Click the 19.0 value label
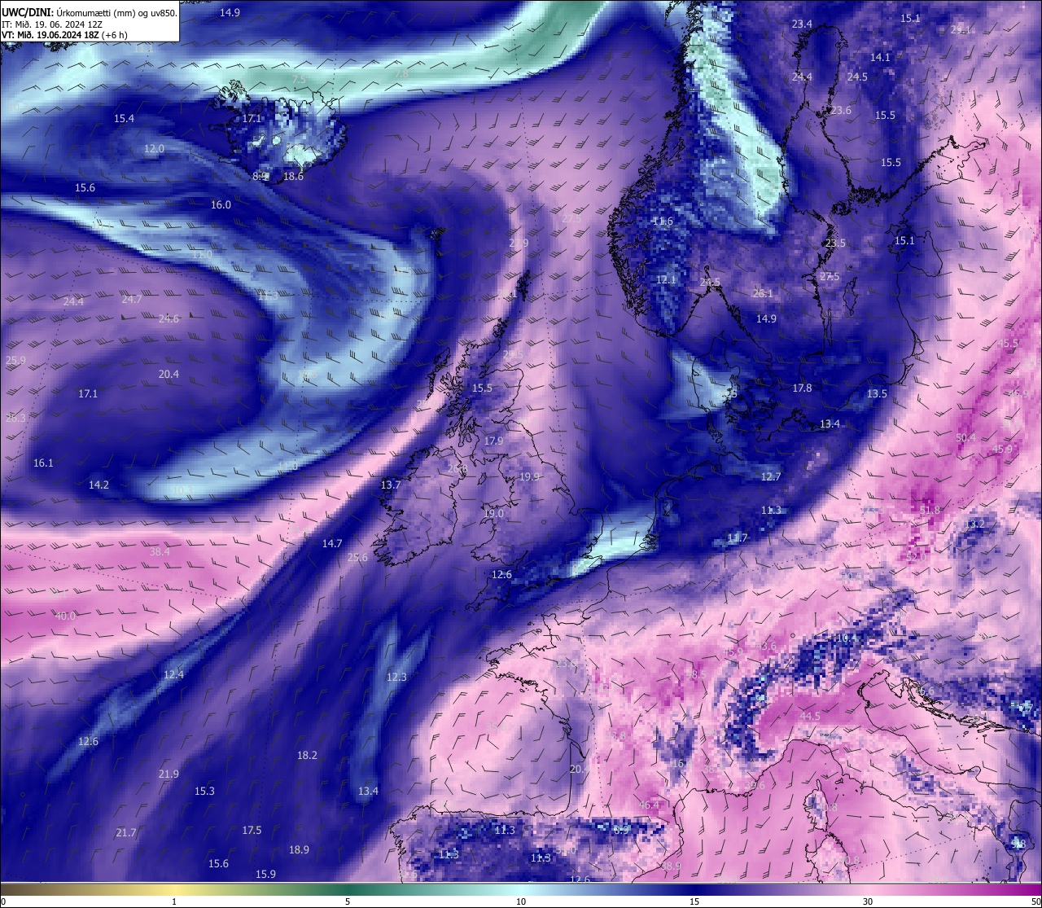The image size is (1042, 908). tap(493, 514)
